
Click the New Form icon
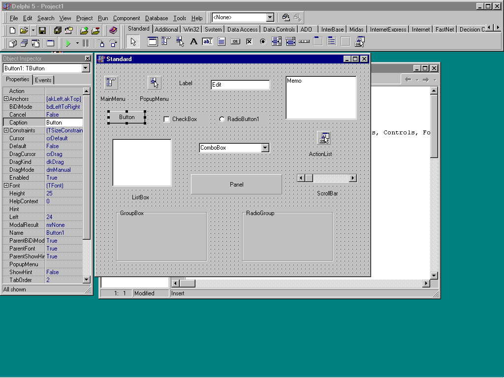pos(51,43)
